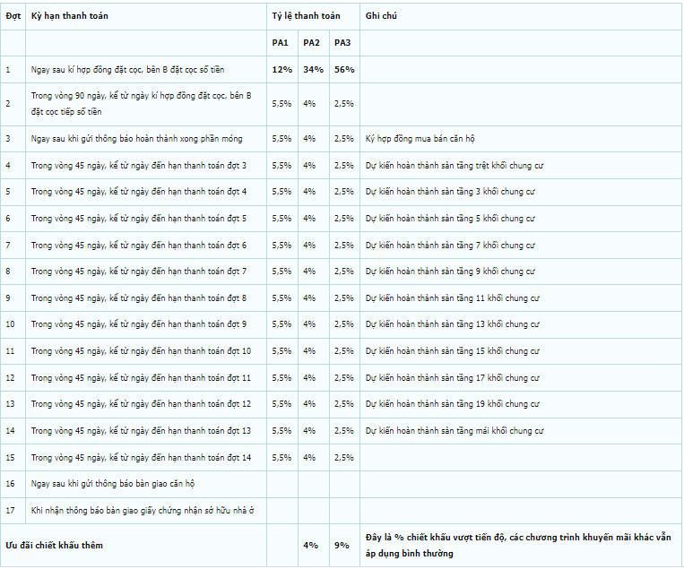Click the "Đợt" column header

click(13, 16)
